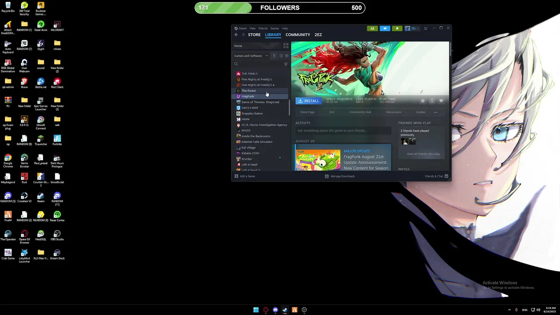Open FragPunk Discussions link

(x=394, y=112)
